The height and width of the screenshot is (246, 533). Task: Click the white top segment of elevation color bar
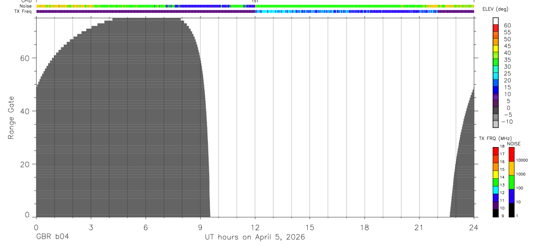pos(496,20)
